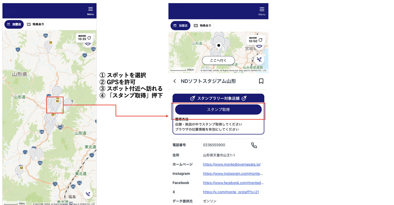Viewport: 394px width, 205px height.
Task: Toggle 加盟店 filter on left screen
Action: pyautogui.click(x=14, y=25)
